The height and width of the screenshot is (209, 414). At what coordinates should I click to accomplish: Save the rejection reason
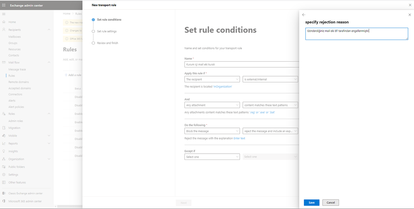[x=311, y=203]
